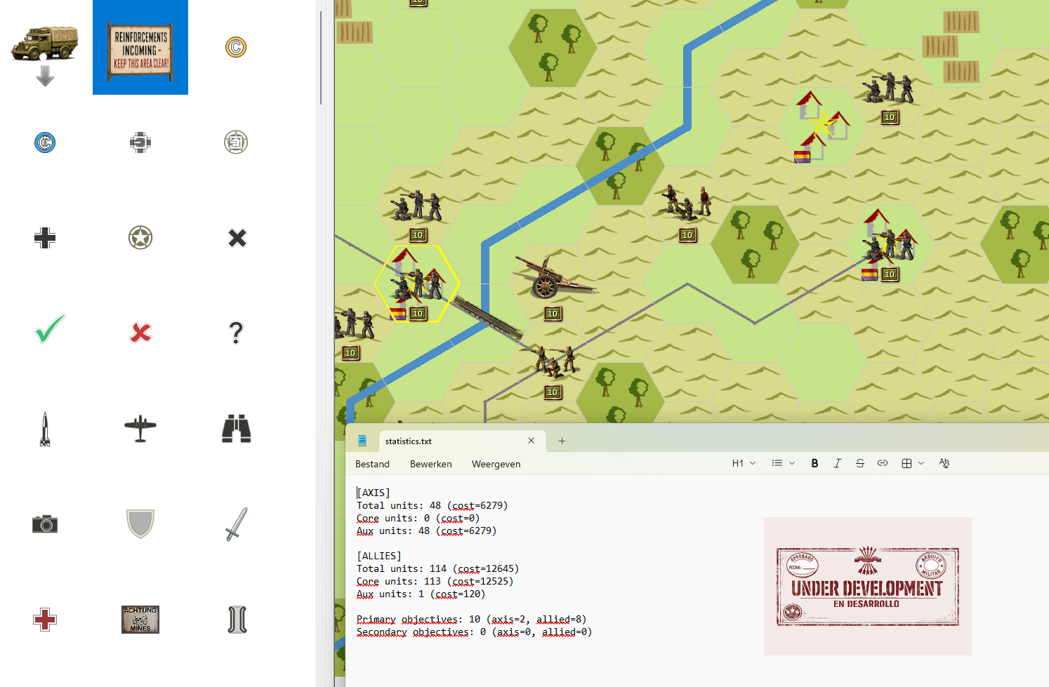Image resolution: width=1049 pixels, height=687 pixels.
Task: Click the "[ALLIES]" heading line
Action: pyautogui.click(x=379, y=556)
